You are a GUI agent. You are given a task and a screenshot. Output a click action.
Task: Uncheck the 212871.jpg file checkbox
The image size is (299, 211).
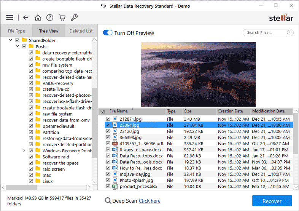108,119
